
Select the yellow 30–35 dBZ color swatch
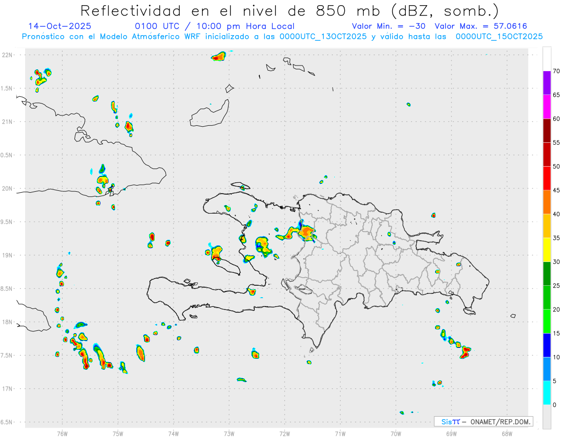(547, 250)
